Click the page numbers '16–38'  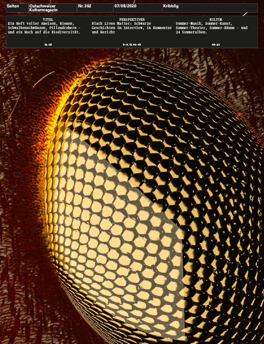tap(48, 45)
